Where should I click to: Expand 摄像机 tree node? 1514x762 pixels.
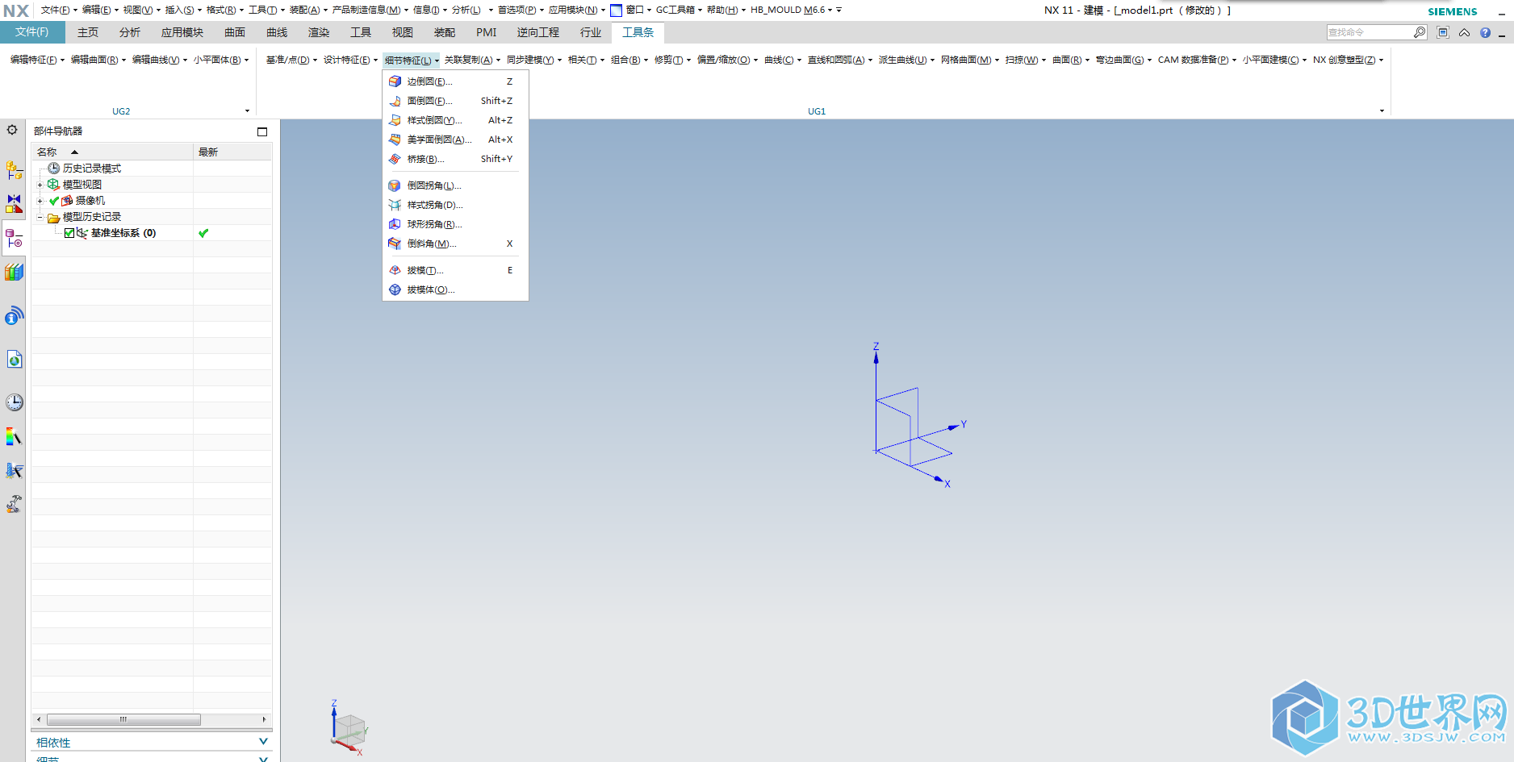point(40,201)
